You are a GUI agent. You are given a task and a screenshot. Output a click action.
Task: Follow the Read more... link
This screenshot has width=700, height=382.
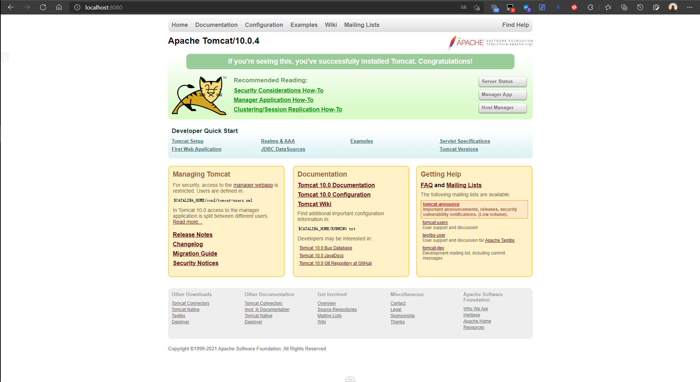[187, 222]
